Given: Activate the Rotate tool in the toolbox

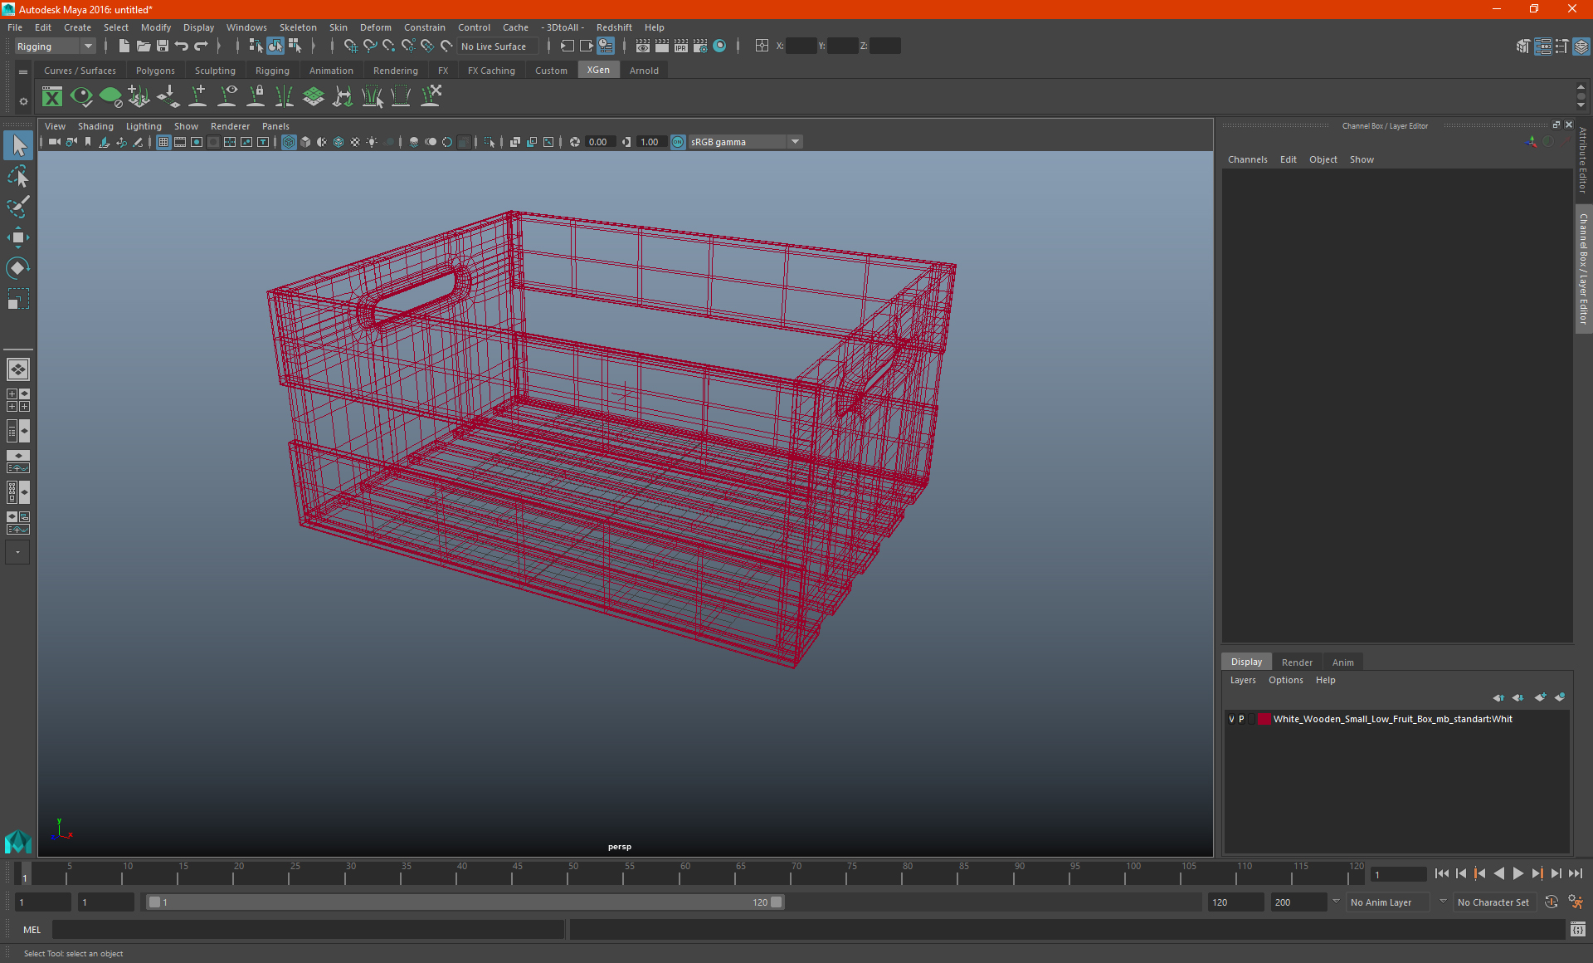Looking at the screenshot, I should [17, 268].
